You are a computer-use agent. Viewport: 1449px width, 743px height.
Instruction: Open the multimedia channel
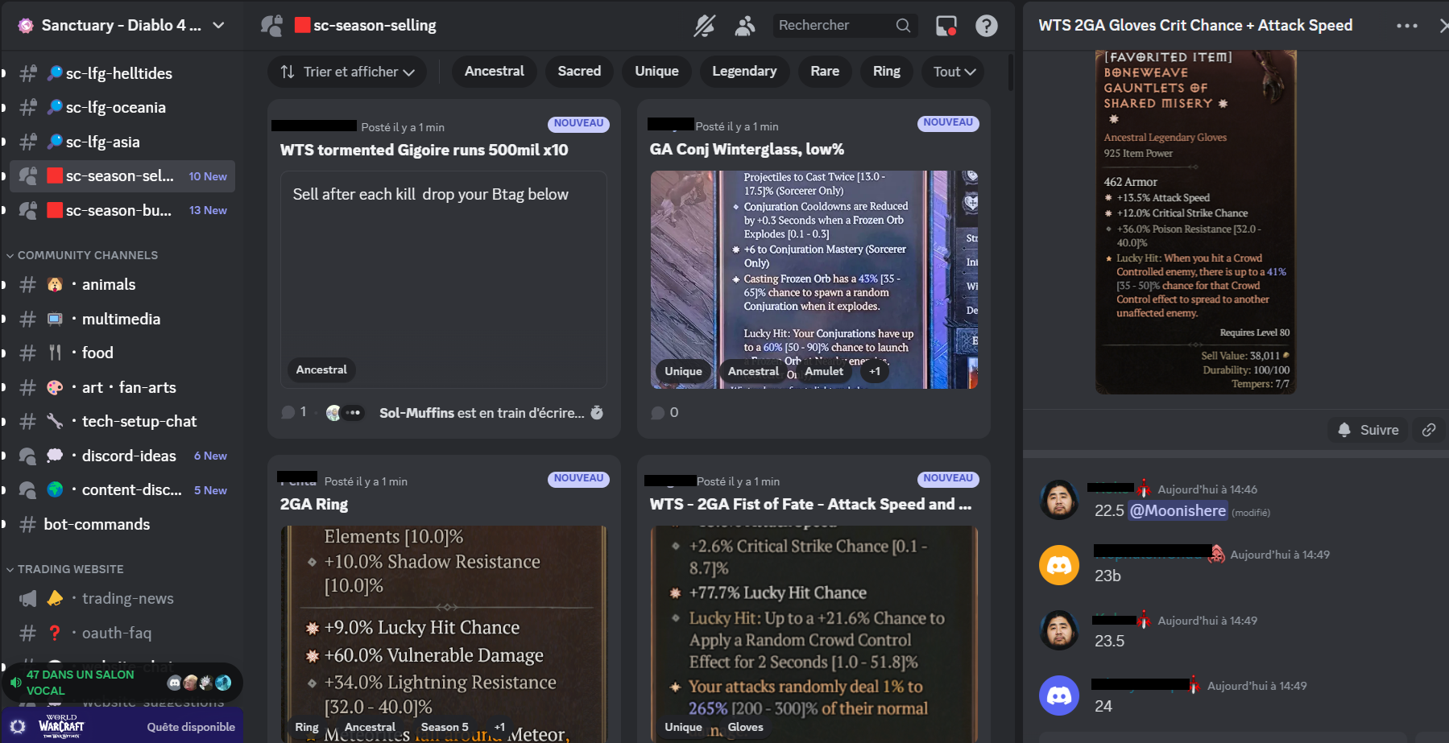point(122,319)
